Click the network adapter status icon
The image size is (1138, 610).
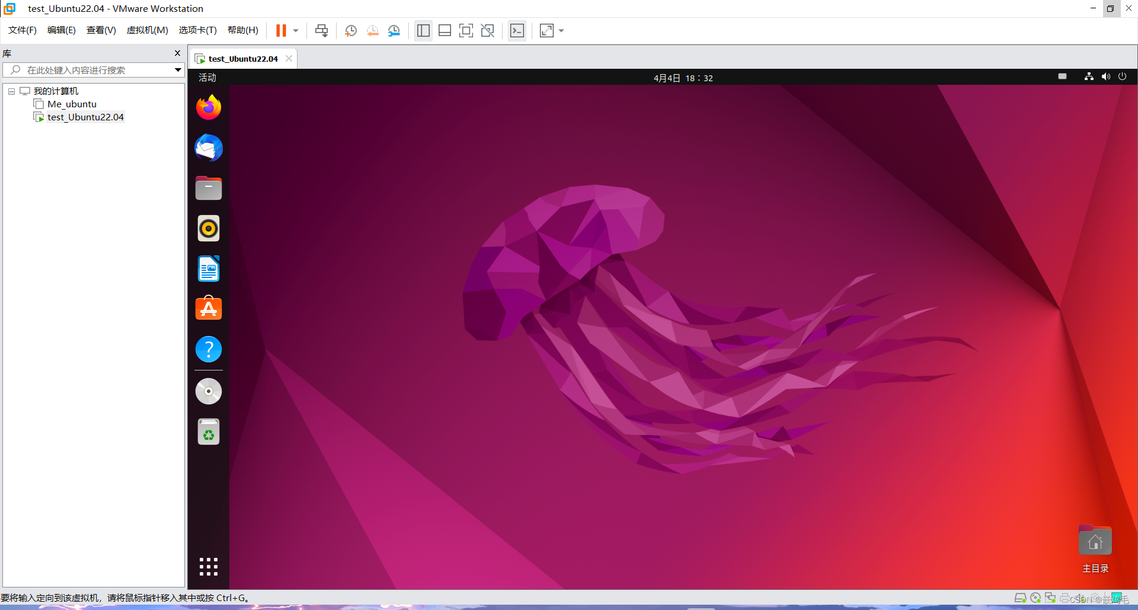1050,598
